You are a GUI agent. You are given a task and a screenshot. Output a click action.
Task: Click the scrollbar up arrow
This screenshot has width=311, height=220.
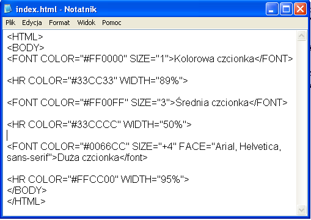click(x=301, y=36)
